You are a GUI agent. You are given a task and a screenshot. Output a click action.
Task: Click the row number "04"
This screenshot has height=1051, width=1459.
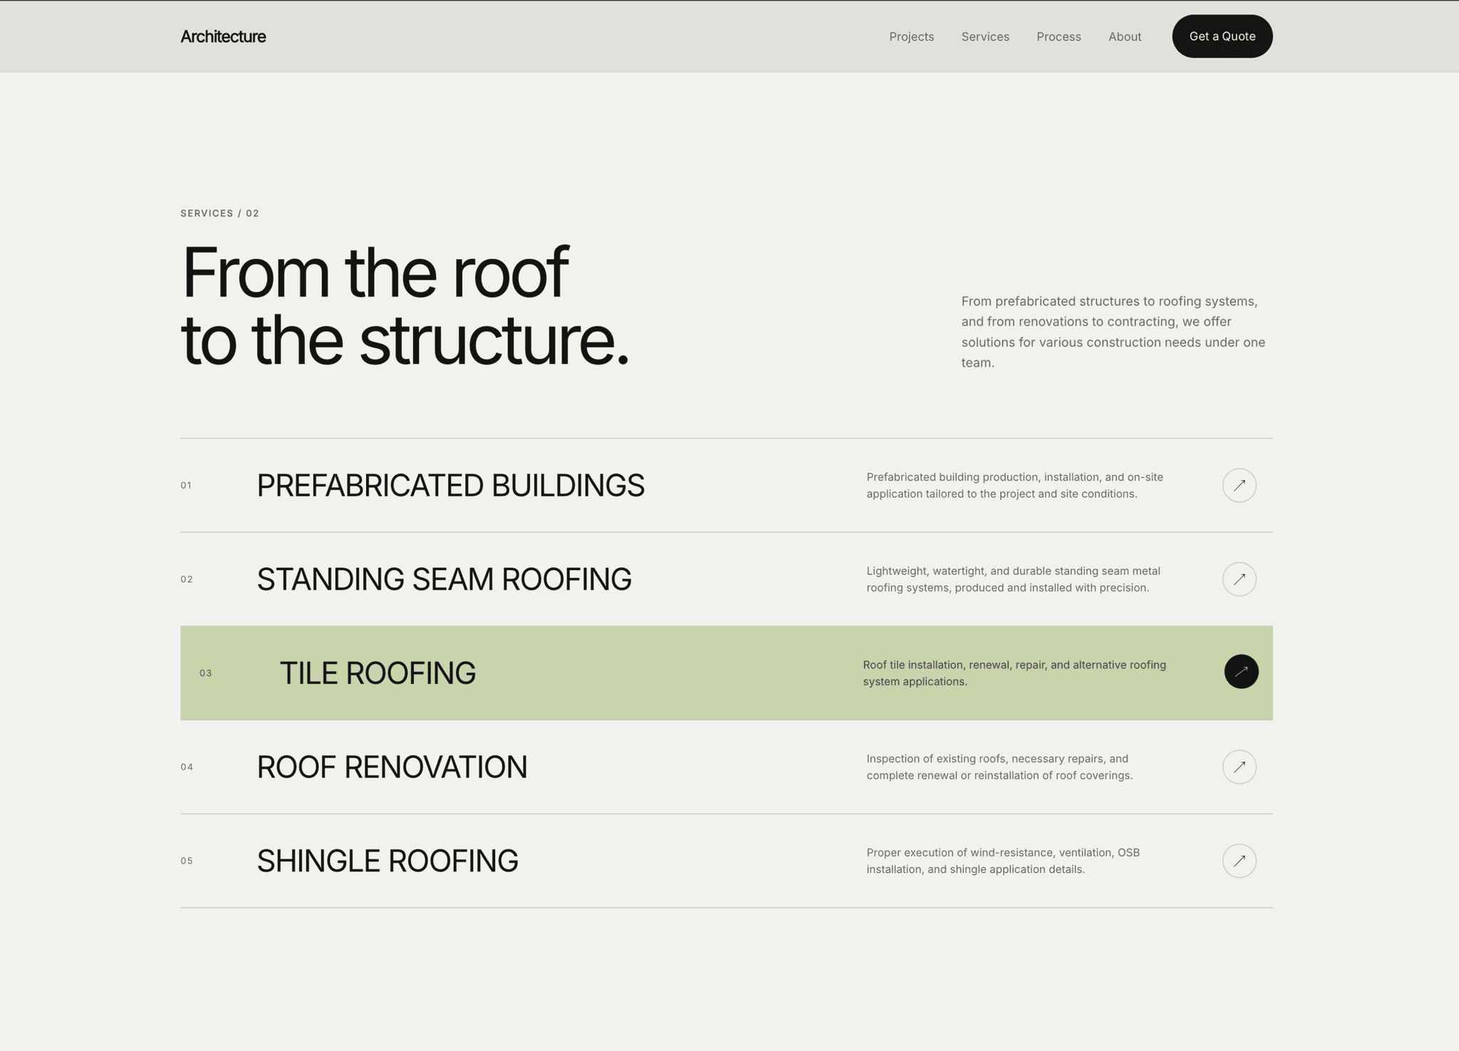click(187, 767)
